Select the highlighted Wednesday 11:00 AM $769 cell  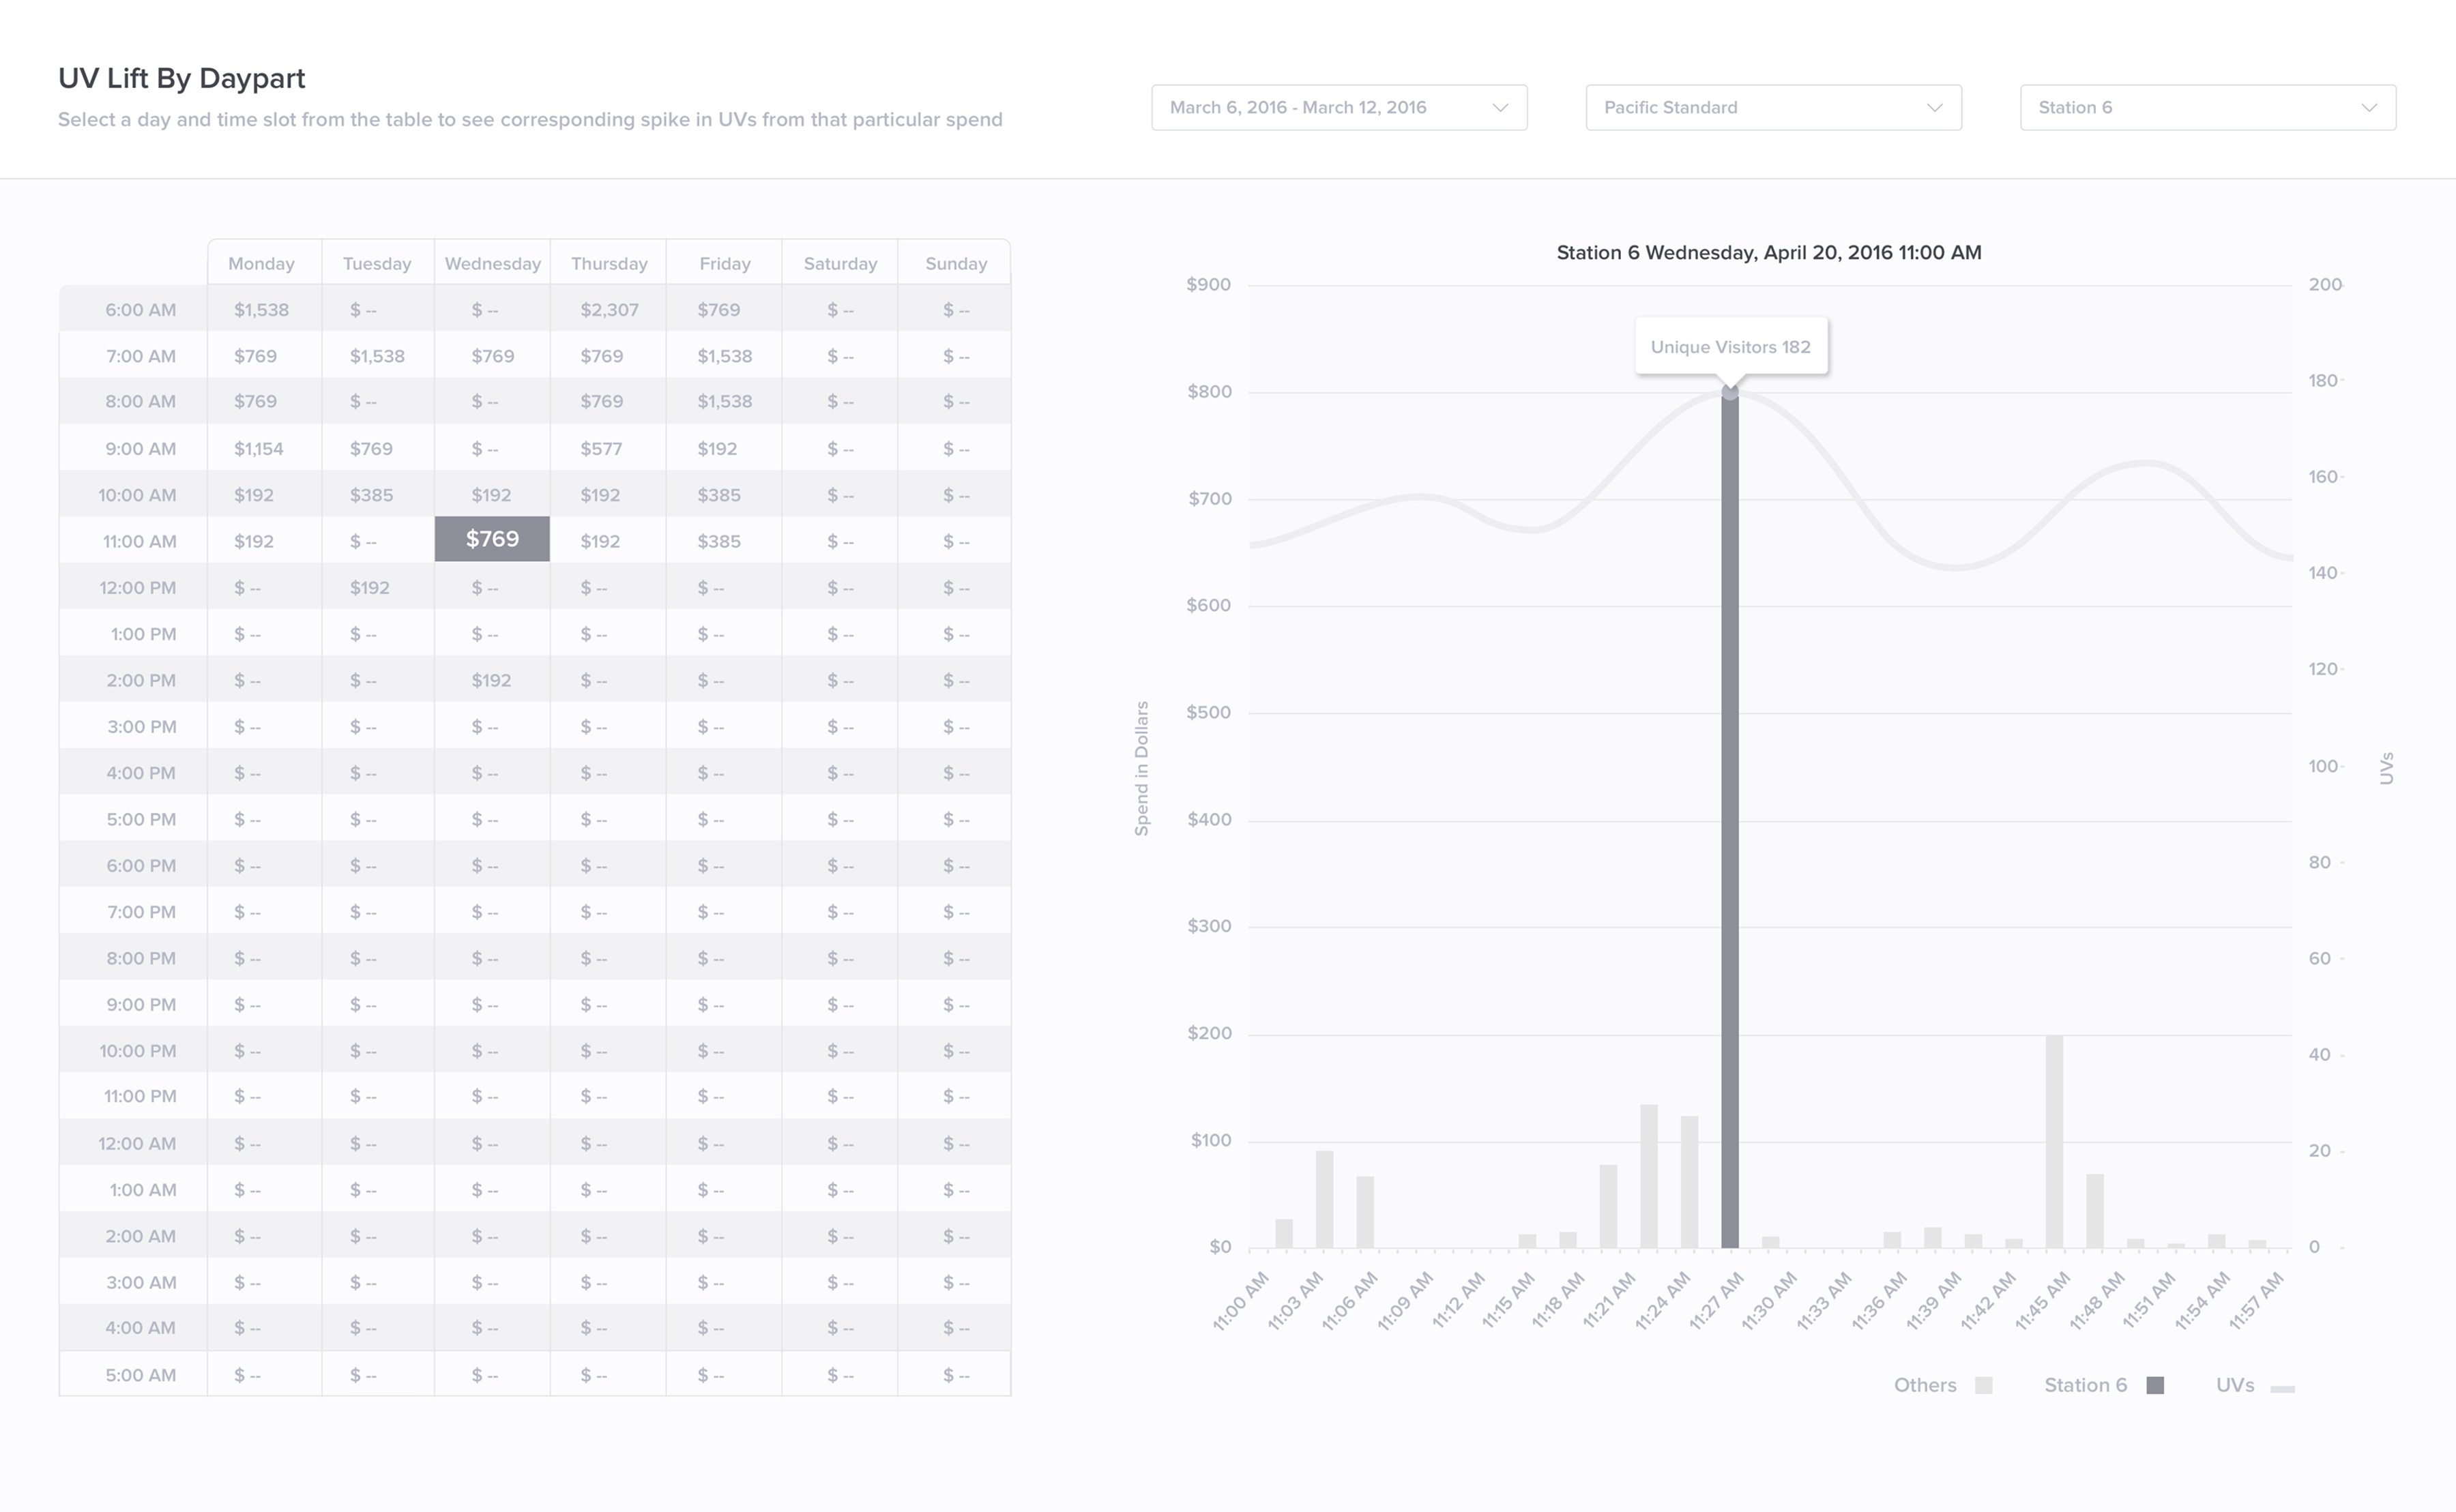click(492, 539)
